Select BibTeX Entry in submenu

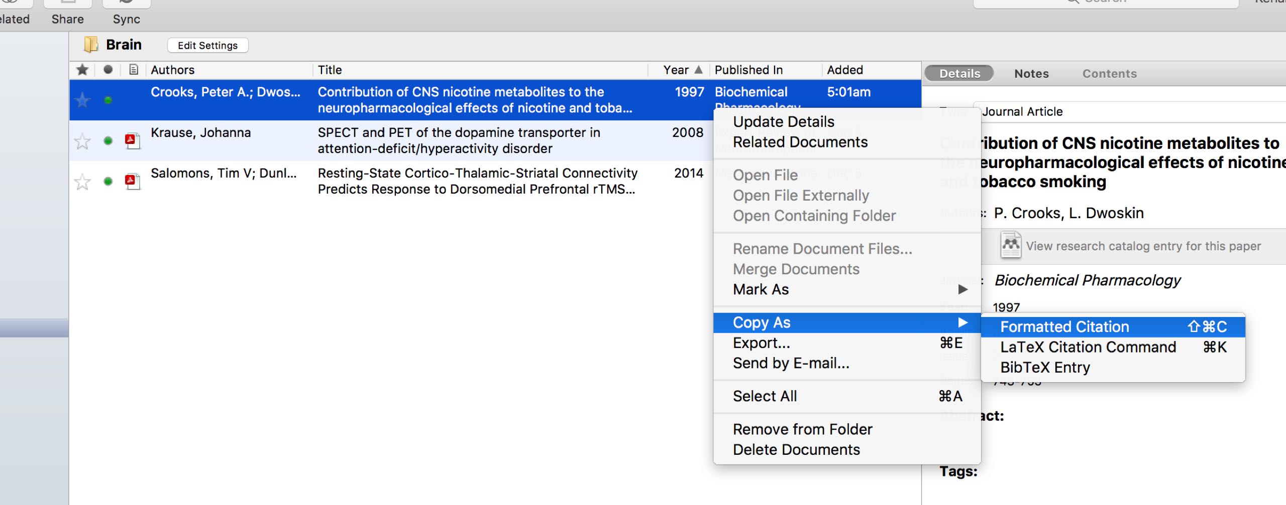[1045, 368]
